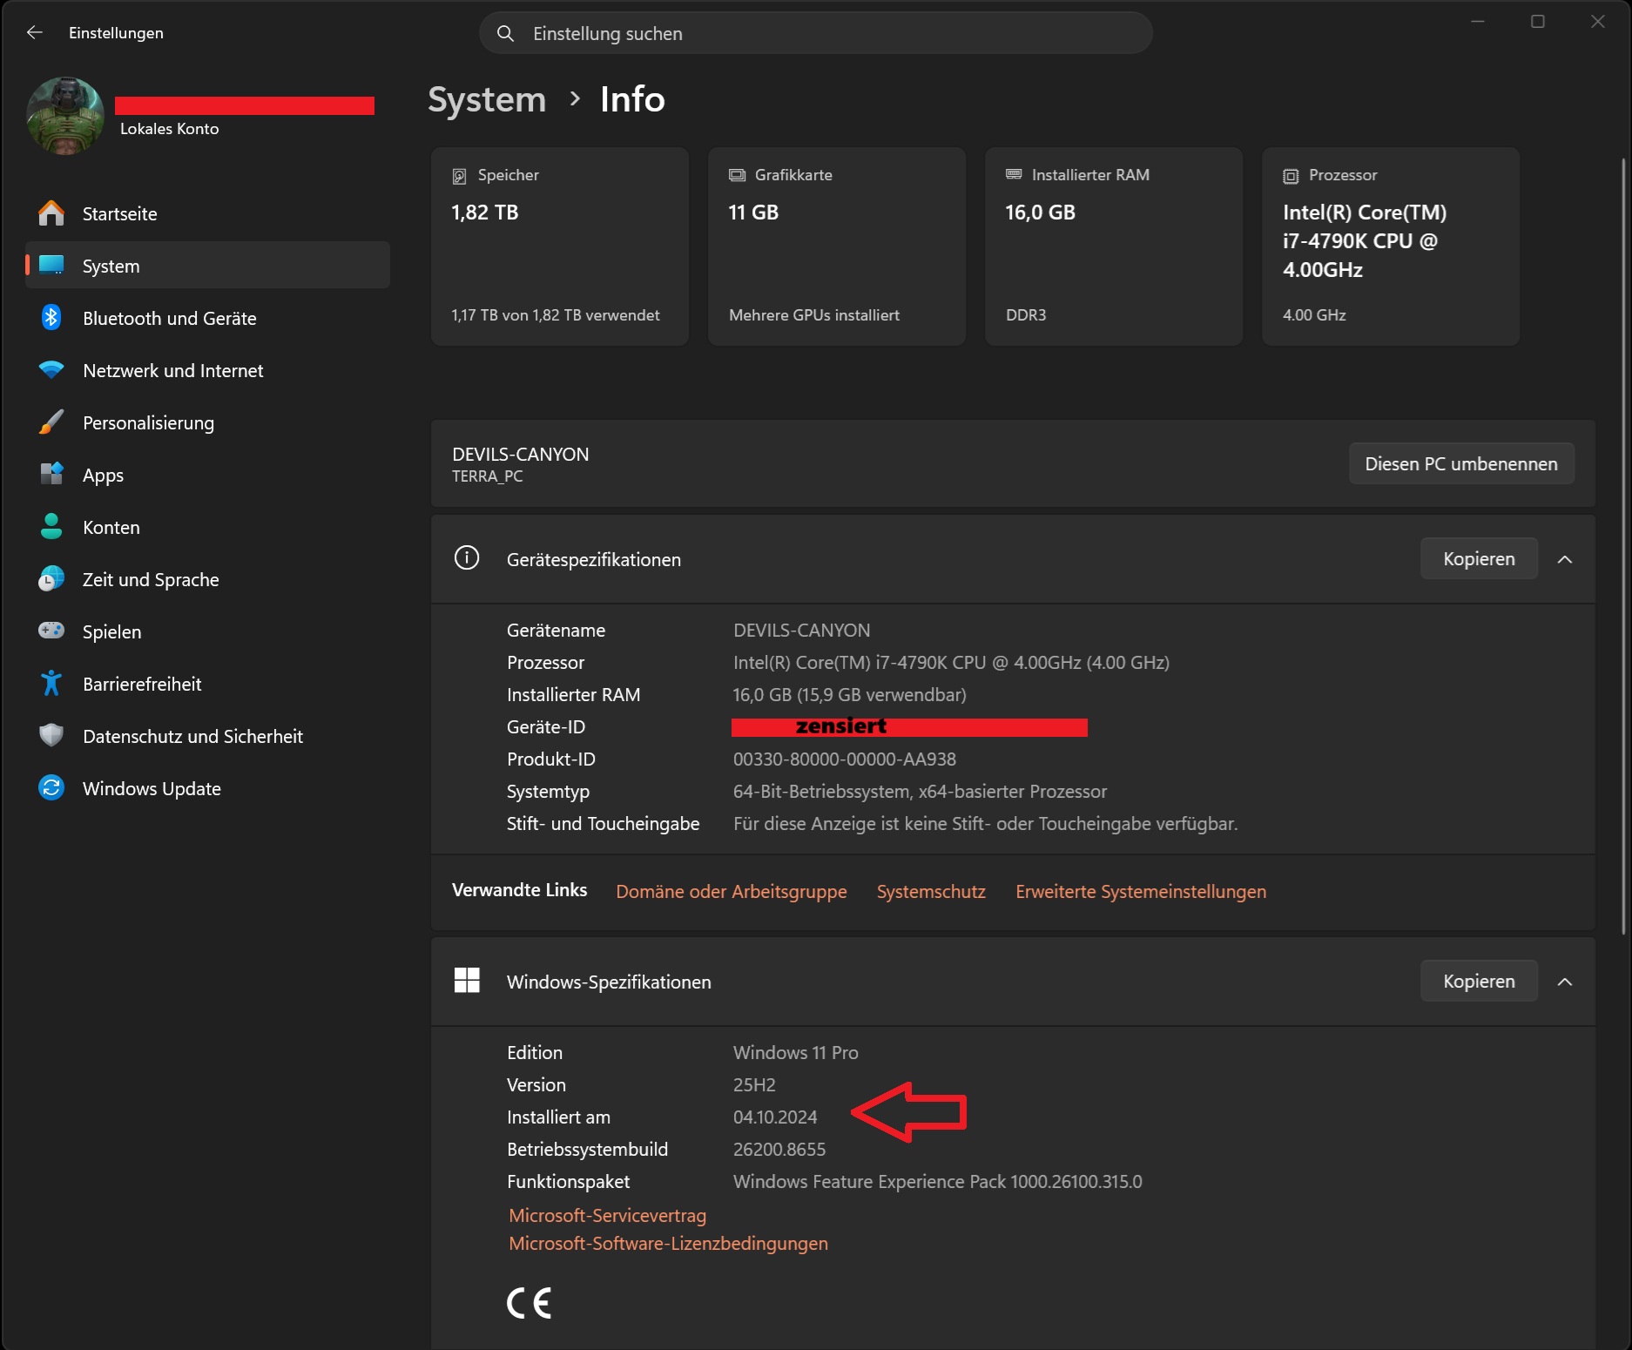Open the Systemschutz link
Image resolution: width=1632 pixels, height=1350 pixels.
coord(931,891)
